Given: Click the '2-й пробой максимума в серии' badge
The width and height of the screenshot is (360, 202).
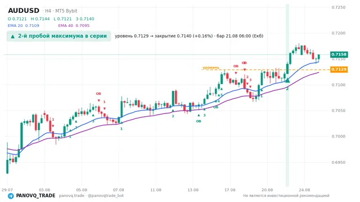Looking at the screenshot, I should click(58, 36).
